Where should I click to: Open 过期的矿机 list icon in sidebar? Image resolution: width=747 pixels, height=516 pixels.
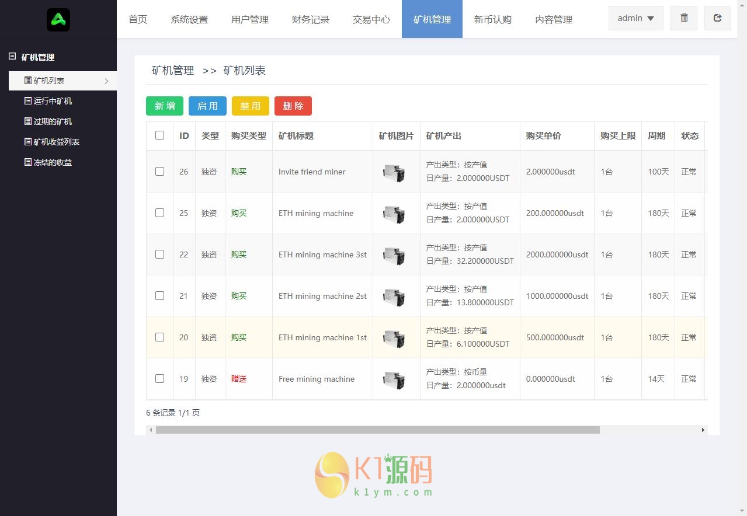(x=28, y=121)
